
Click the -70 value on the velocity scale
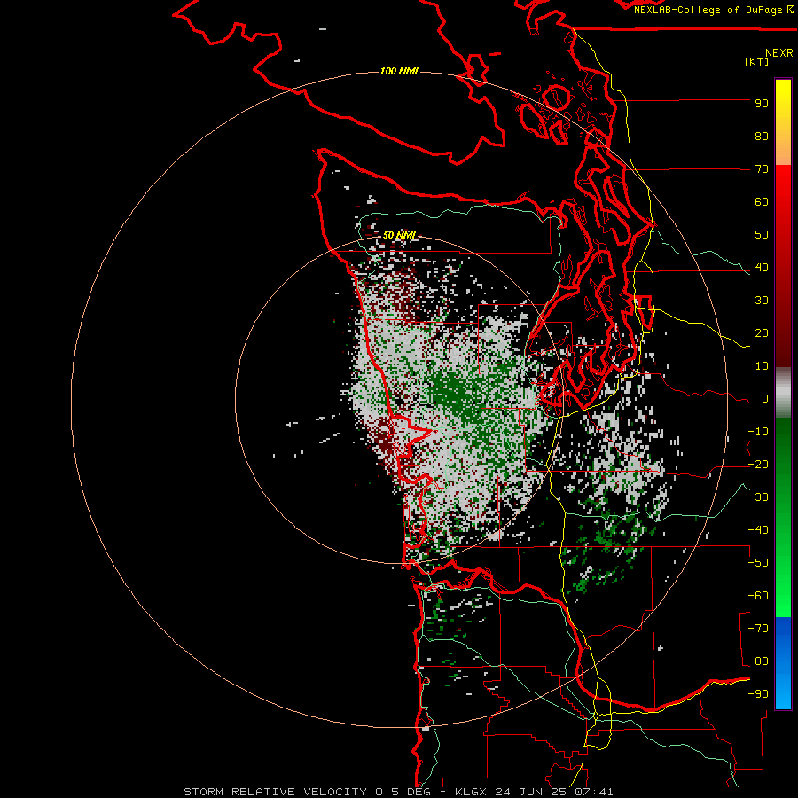pos(758,629)
